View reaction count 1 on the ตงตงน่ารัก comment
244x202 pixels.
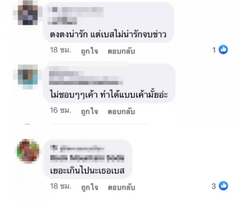(x=214, y=50)
